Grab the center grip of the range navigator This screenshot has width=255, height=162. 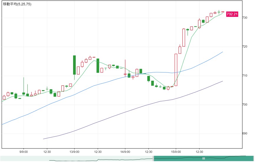point(203,158)
